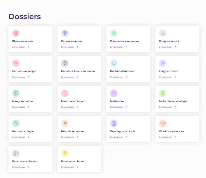Open Bekijk dossier link under Pancreascarcinoom
The height and width of the screenshot is (178, 206).
pos(21,167)
